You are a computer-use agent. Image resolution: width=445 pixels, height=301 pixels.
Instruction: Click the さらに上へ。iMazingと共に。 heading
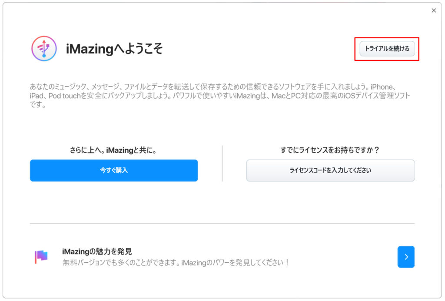click(113, 150)
